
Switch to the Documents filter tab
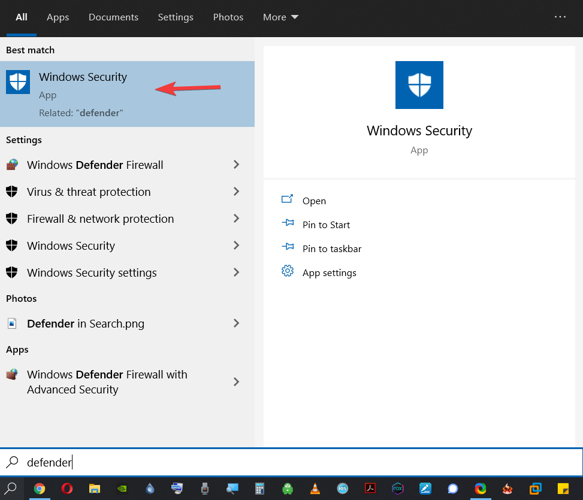(113, 17)
